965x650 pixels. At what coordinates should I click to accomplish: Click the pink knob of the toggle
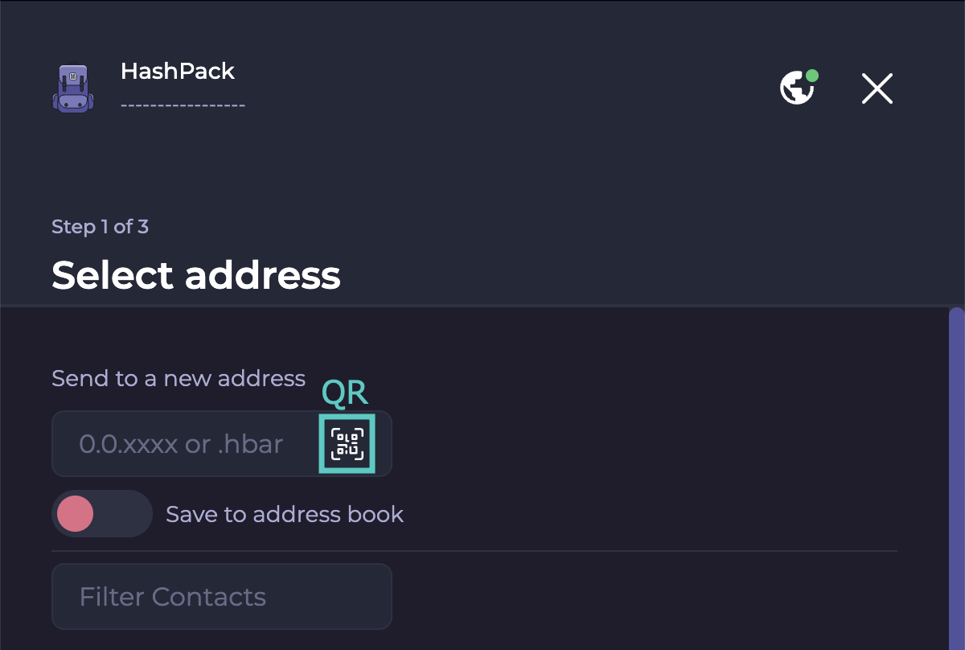pyautogui.click(x=76, y=514)
